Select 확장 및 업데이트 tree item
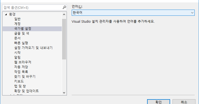The image size is (199, 104). (x=26, y=91)
